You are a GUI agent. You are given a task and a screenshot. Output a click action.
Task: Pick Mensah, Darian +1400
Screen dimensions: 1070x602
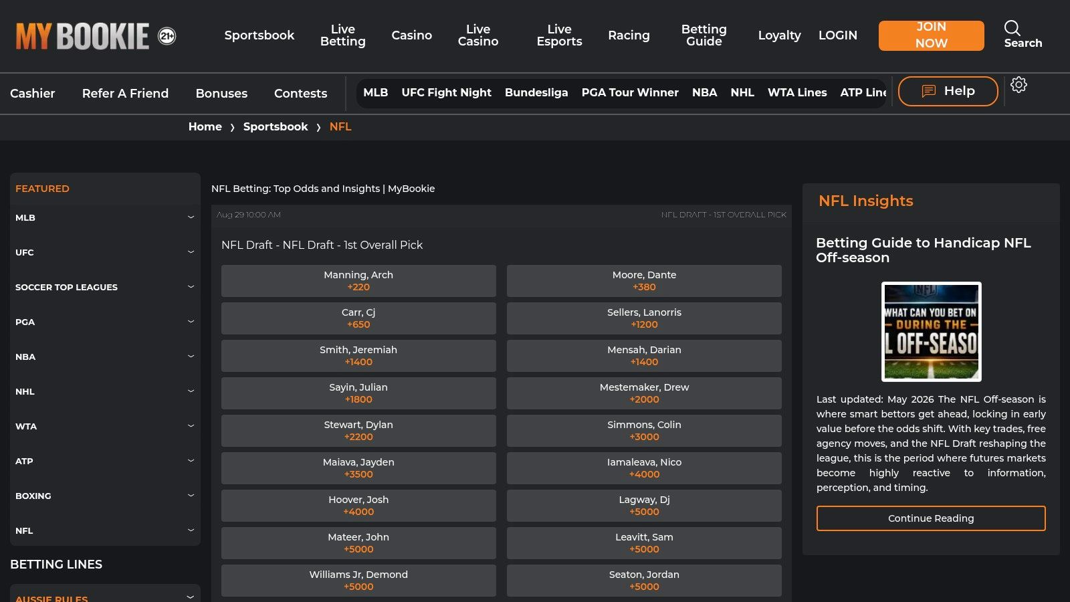tap(644, 356)
